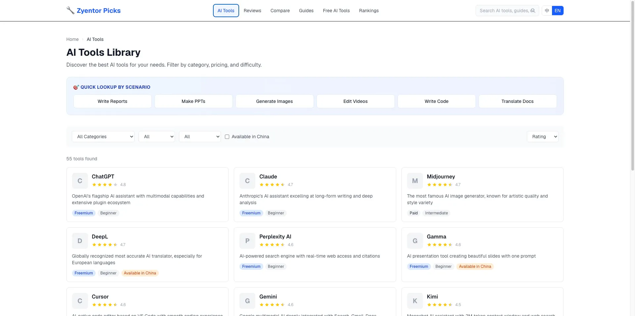Select the AI Tools nav item
Screen dimensions: 635x316
click(226, 11)
